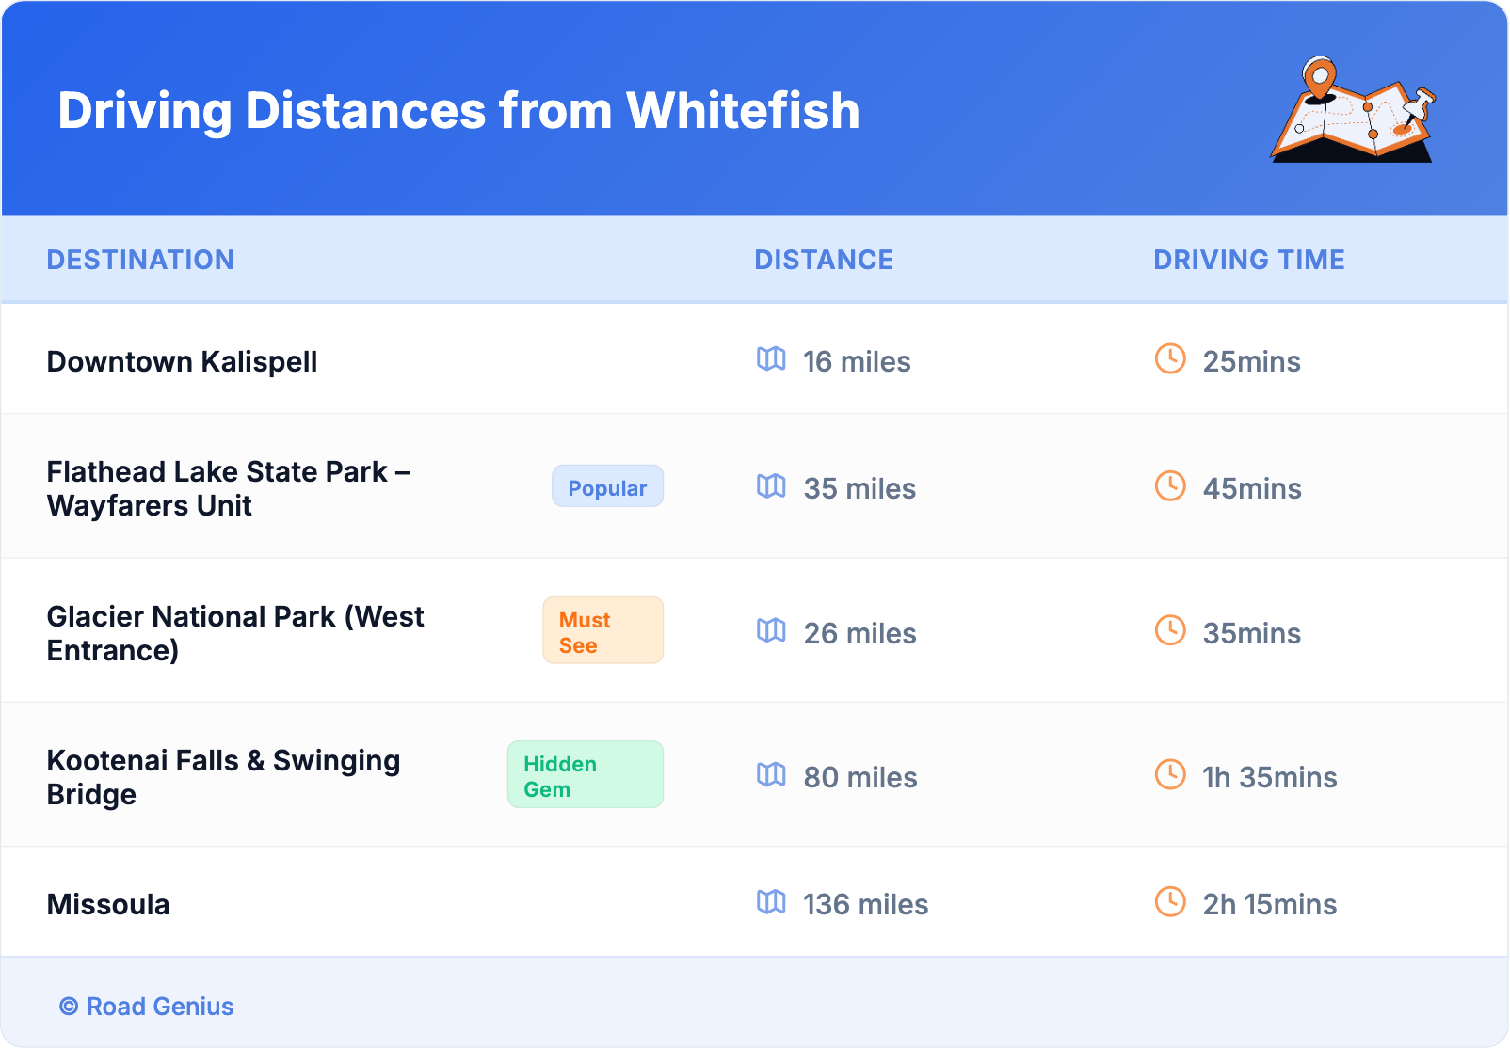The width and height of the screenshot is (1510, 1048).
Task: Click the Driving Distances from Whitefish title
Action: [458, 111]
